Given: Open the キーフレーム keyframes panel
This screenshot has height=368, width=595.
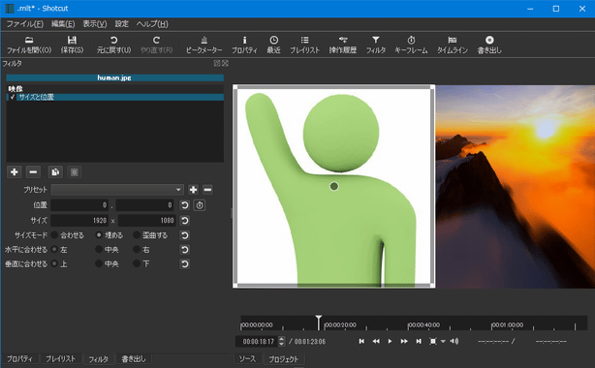Looking at the screenshot, I should (x=411, y=45).
